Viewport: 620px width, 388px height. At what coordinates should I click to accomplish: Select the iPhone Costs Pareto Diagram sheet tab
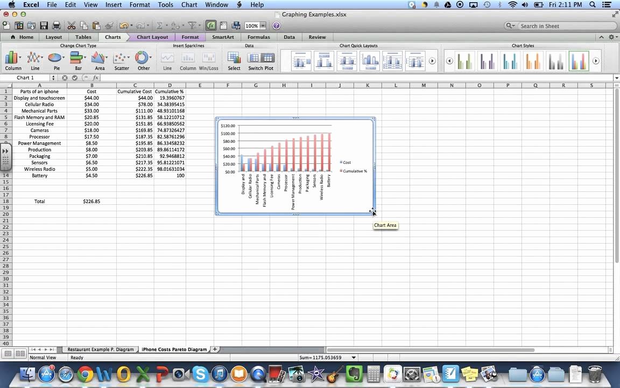[174, 350]
